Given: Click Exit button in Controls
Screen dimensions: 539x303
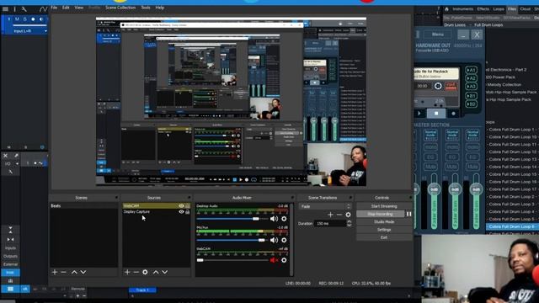Looking at the screenshot, I should (x=384, y=237).
